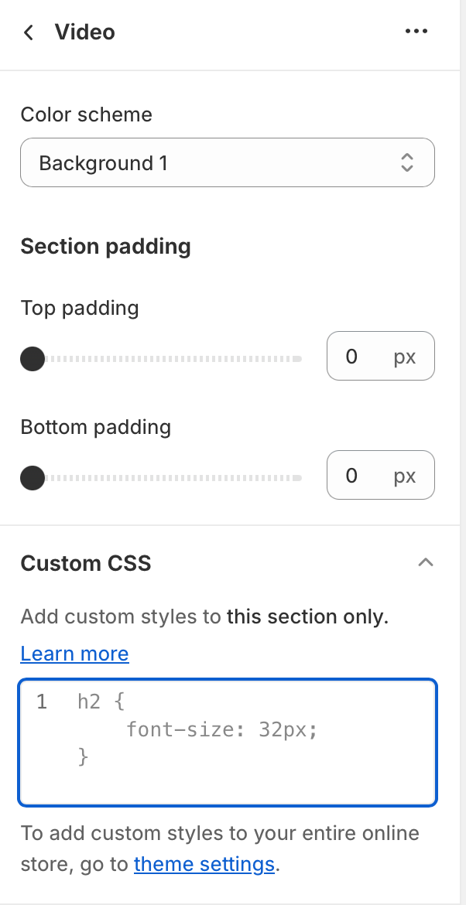Click the Custom CSS heading
Viewport: 466px width, 905px height.
86,563
